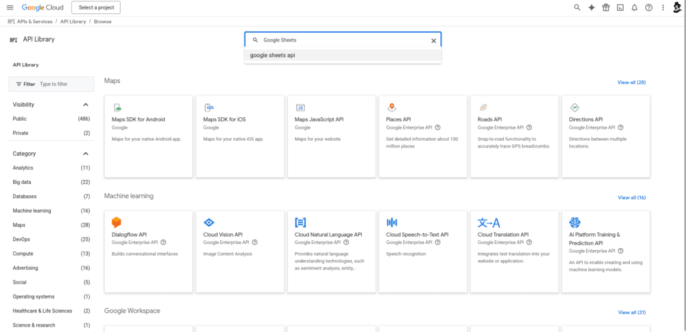
Task: Open the Directions API card title
Action: click(586, 119)
